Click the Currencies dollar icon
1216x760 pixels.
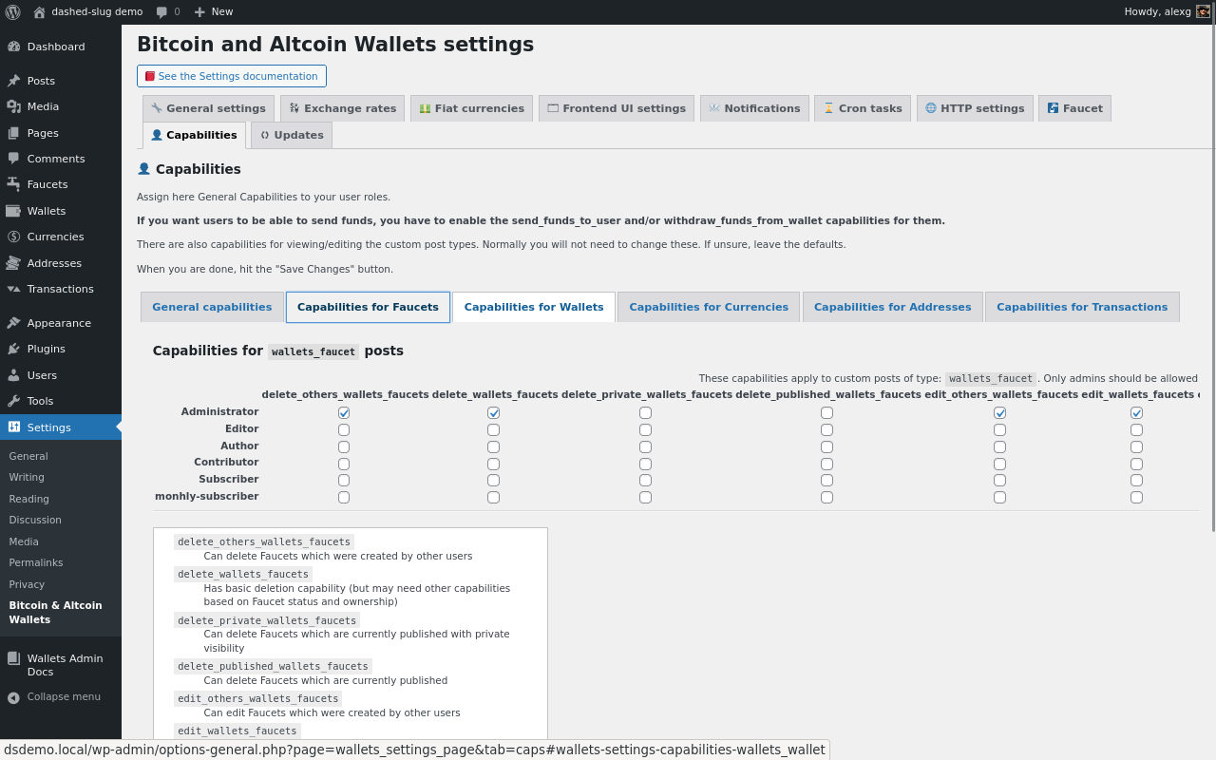(x=13, y=237)
